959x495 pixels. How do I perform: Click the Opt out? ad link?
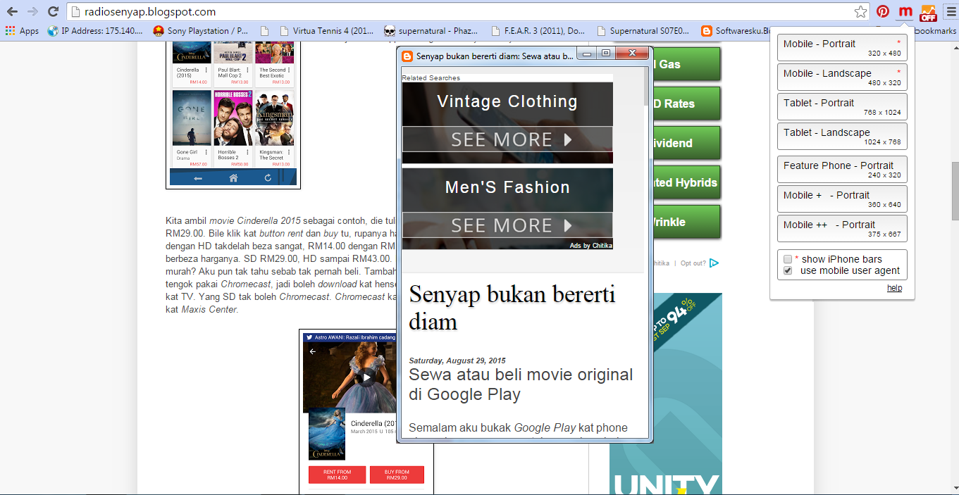coord(693,263)
